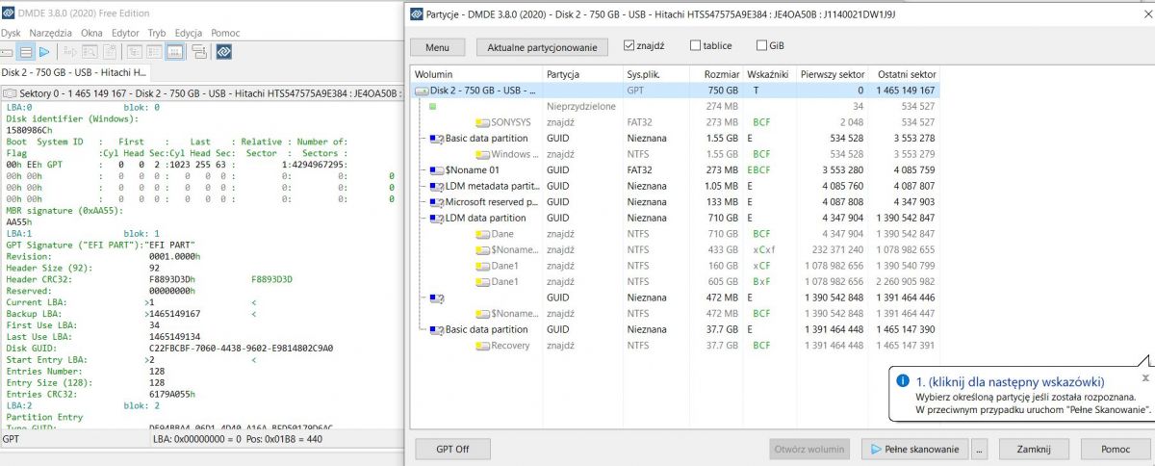Click the green unallocated space square icon
This screenshot has width=1155, height=466.
[433, 106]
